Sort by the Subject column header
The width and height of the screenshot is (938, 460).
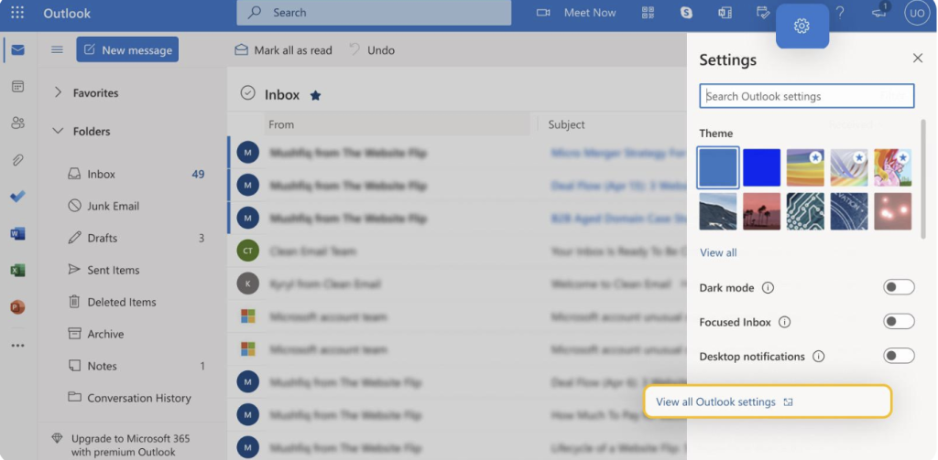coord(566,124)
